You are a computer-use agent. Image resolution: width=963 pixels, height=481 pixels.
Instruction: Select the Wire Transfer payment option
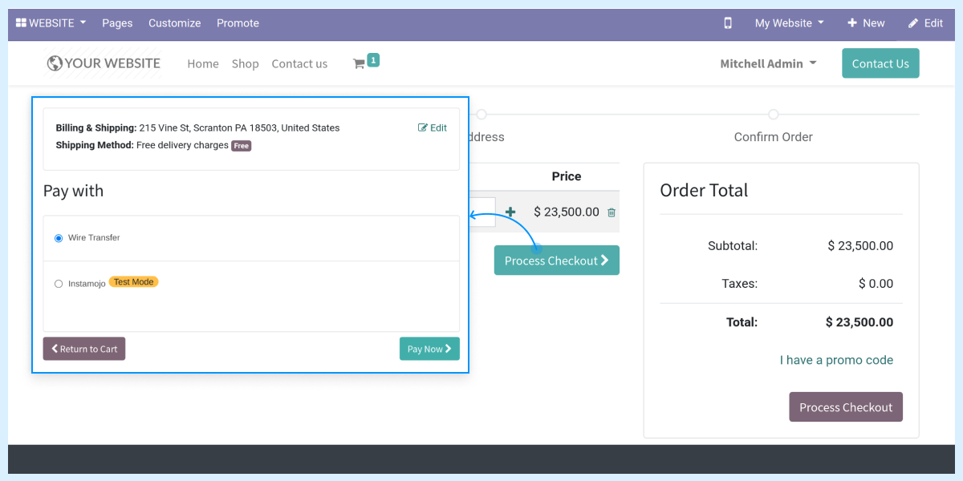tap(58, 237)
